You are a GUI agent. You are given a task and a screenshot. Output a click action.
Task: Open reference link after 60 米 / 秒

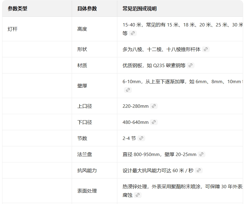(x=199, y=170)
